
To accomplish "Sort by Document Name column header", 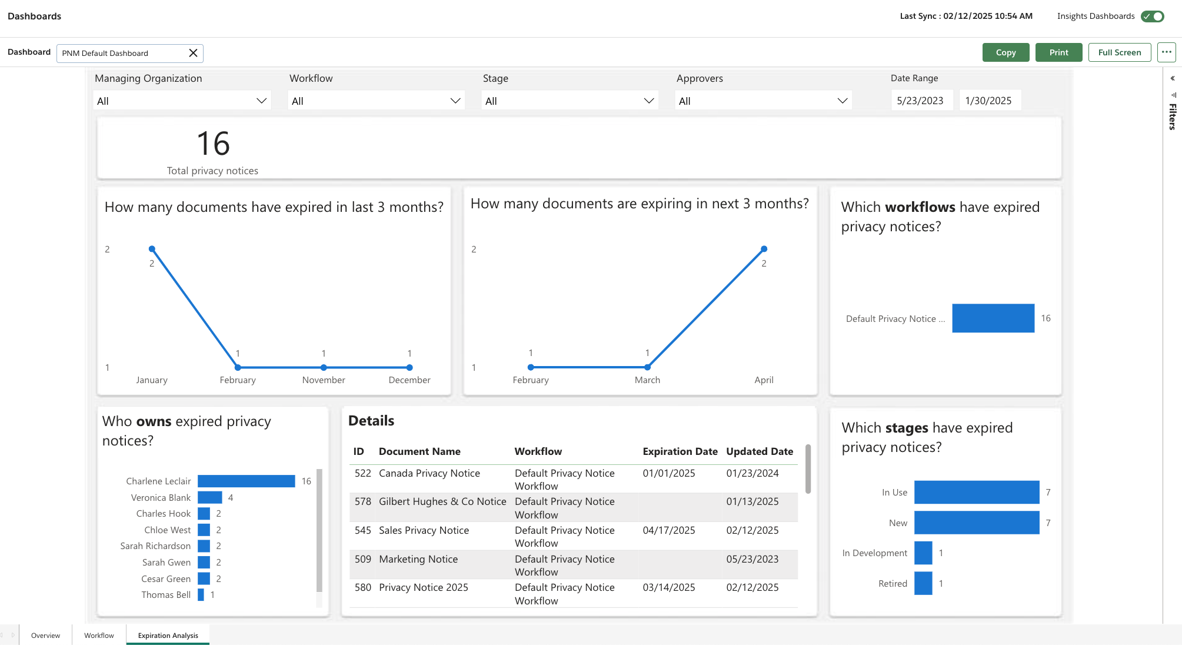I will pos(419,451).
